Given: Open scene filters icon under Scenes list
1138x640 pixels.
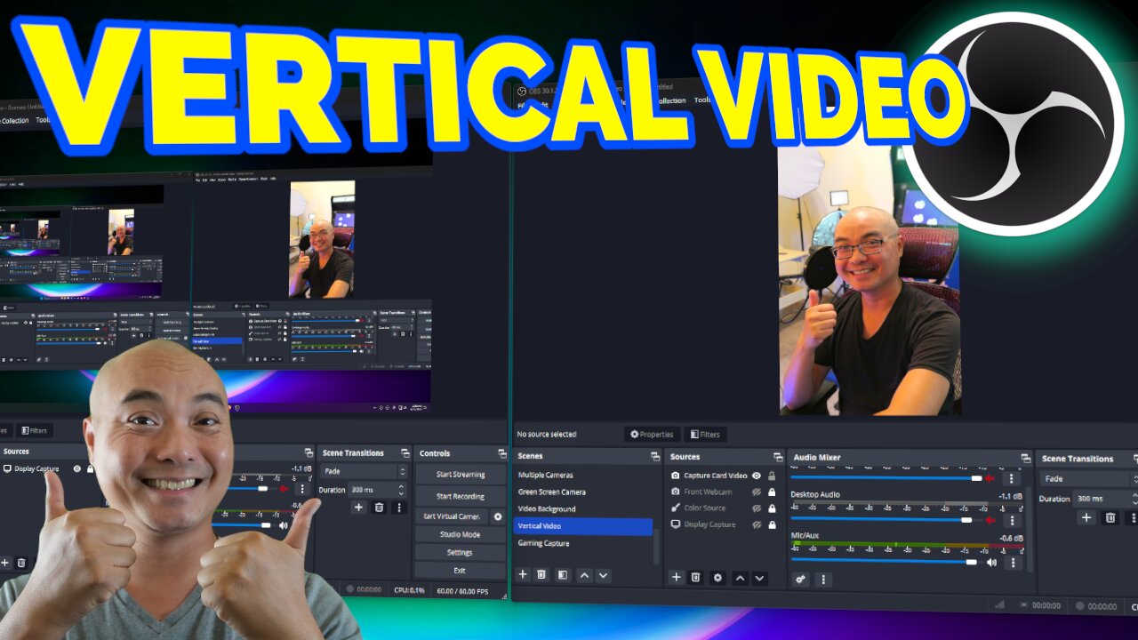Looking at the screenshot, I should [x=563, y=575].
